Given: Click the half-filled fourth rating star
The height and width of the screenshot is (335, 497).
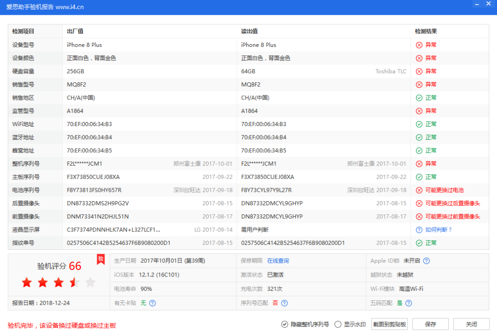Looking at the screenshot, I should pyautogui.click(x=75, y=282).
